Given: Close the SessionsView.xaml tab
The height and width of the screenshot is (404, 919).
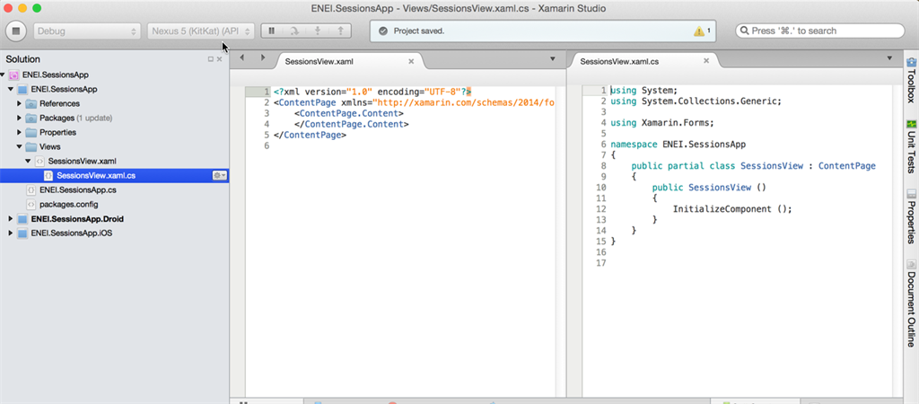Looking at the screenshot, I should pos(411,61).
